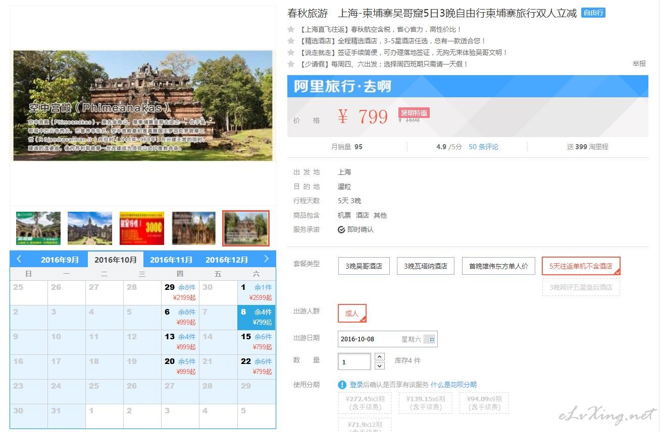Image resolution: width=662 pixels, height=432 pixels.
Task: Click 月销量 95 sales text
Action: pyautogui.click(x=347, y=147)
